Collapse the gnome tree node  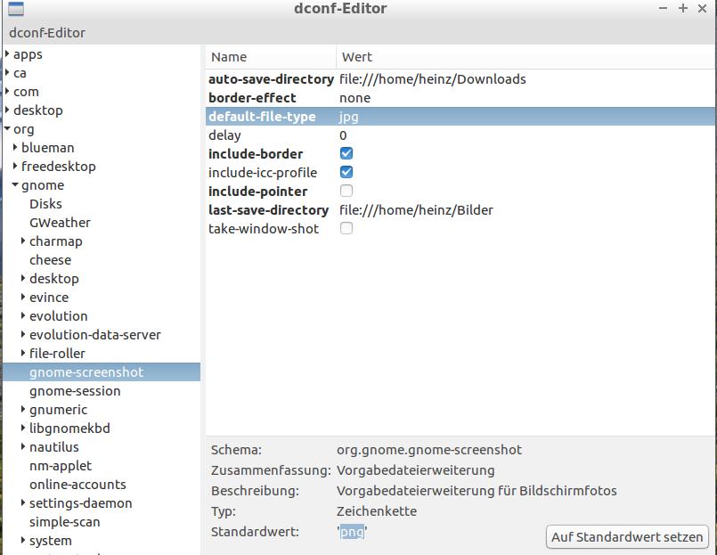pos(15,184)
